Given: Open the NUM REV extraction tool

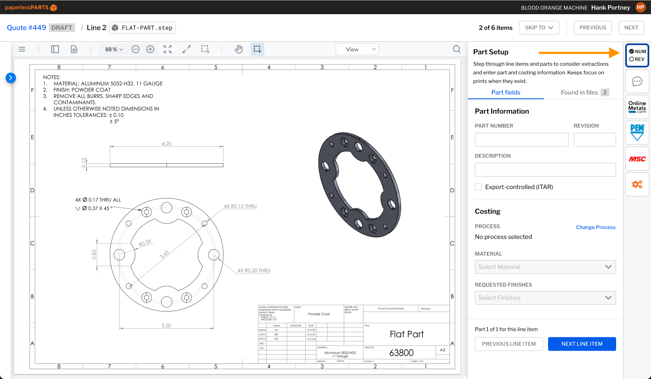Looking at the screenshot, I should [637, 55].
